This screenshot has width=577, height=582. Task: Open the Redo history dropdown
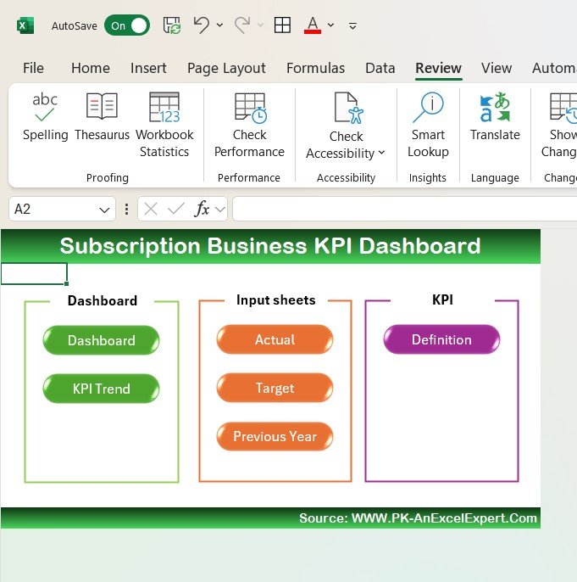coord(260,25)
